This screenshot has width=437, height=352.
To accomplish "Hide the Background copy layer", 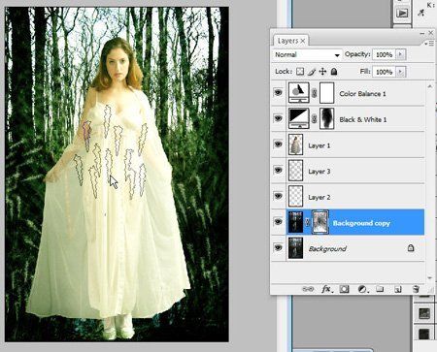I will (x=278, y=222).
